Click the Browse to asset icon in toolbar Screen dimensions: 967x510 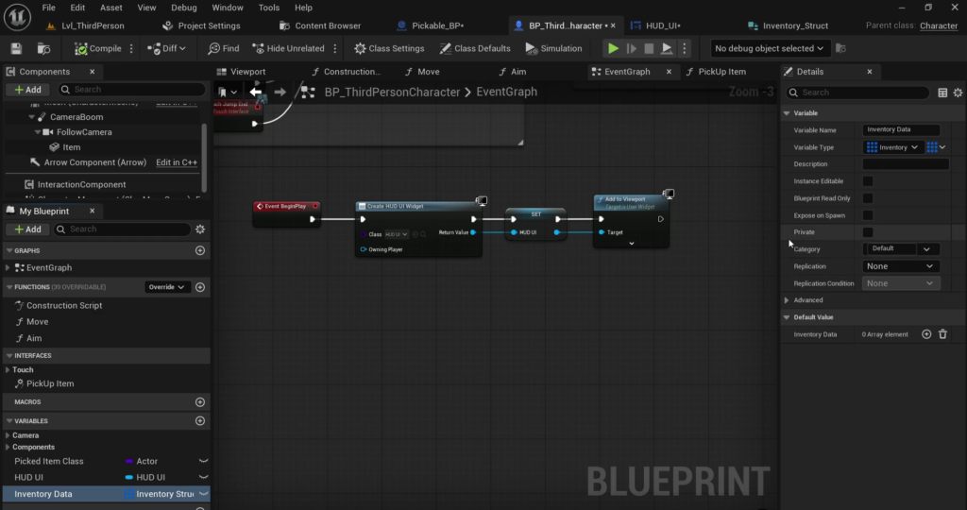(x=43, y=48)
